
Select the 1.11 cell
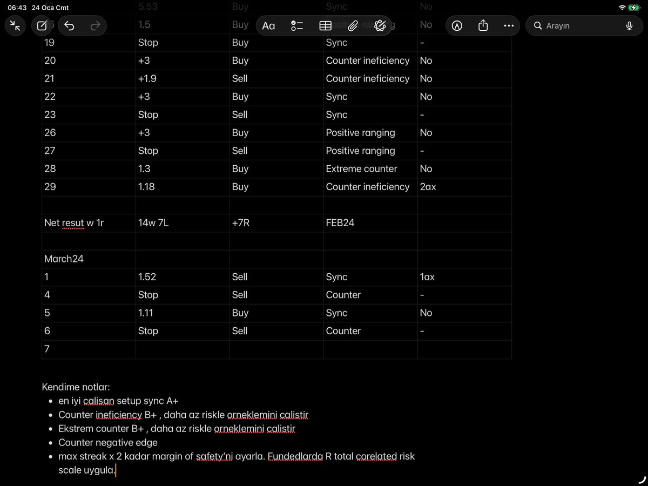(183, 313)
